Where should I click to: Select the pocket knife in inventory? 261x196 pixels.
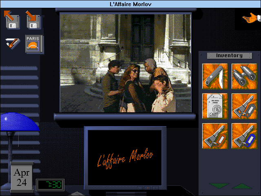215,76
